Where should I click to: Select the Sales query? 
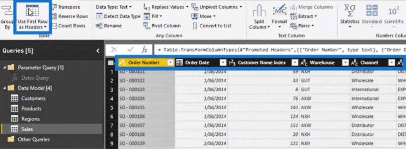52,129
